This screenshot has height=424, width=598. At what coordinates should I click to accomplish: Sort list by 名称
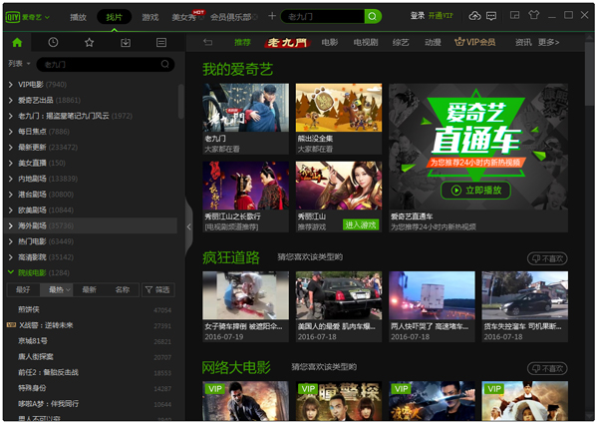tap(123, 290)
